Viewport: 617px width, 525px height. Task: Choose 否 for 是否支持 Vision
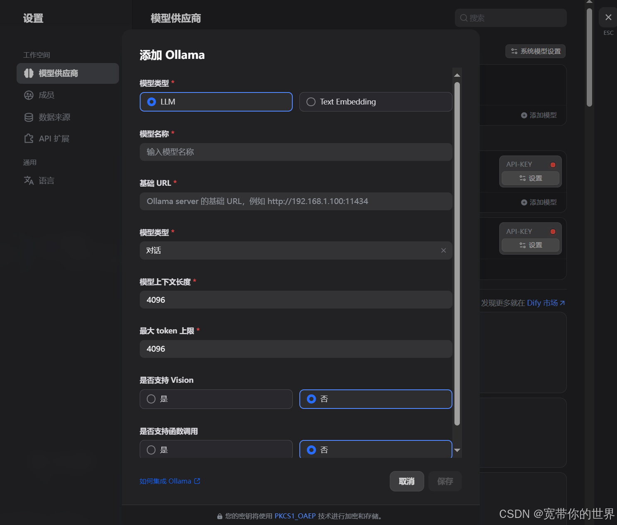pyautogui.click(x=376, y=399)
